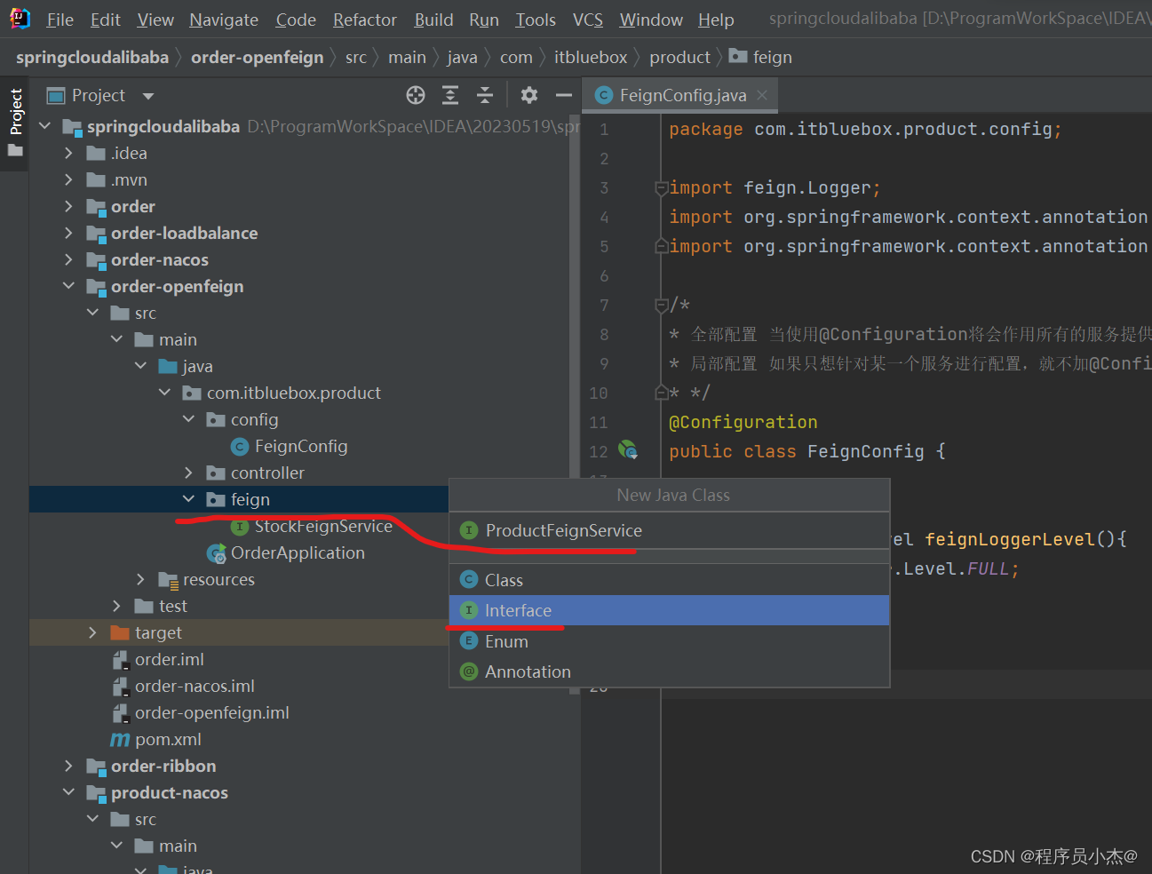Click the Class icon in the New Java Class popup

(x=470, y=580)
